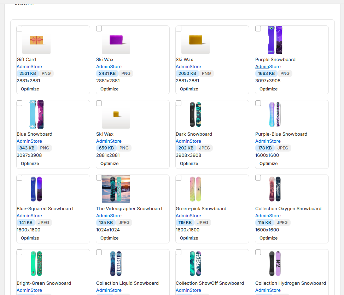344x295 pixels.
Task: Open the Blue-Squared Snowboard thumbnail
Action: click(x=36, y=189)
